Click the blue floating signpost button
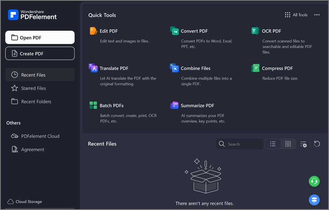329x210 pixels. [x=314, y=200]
